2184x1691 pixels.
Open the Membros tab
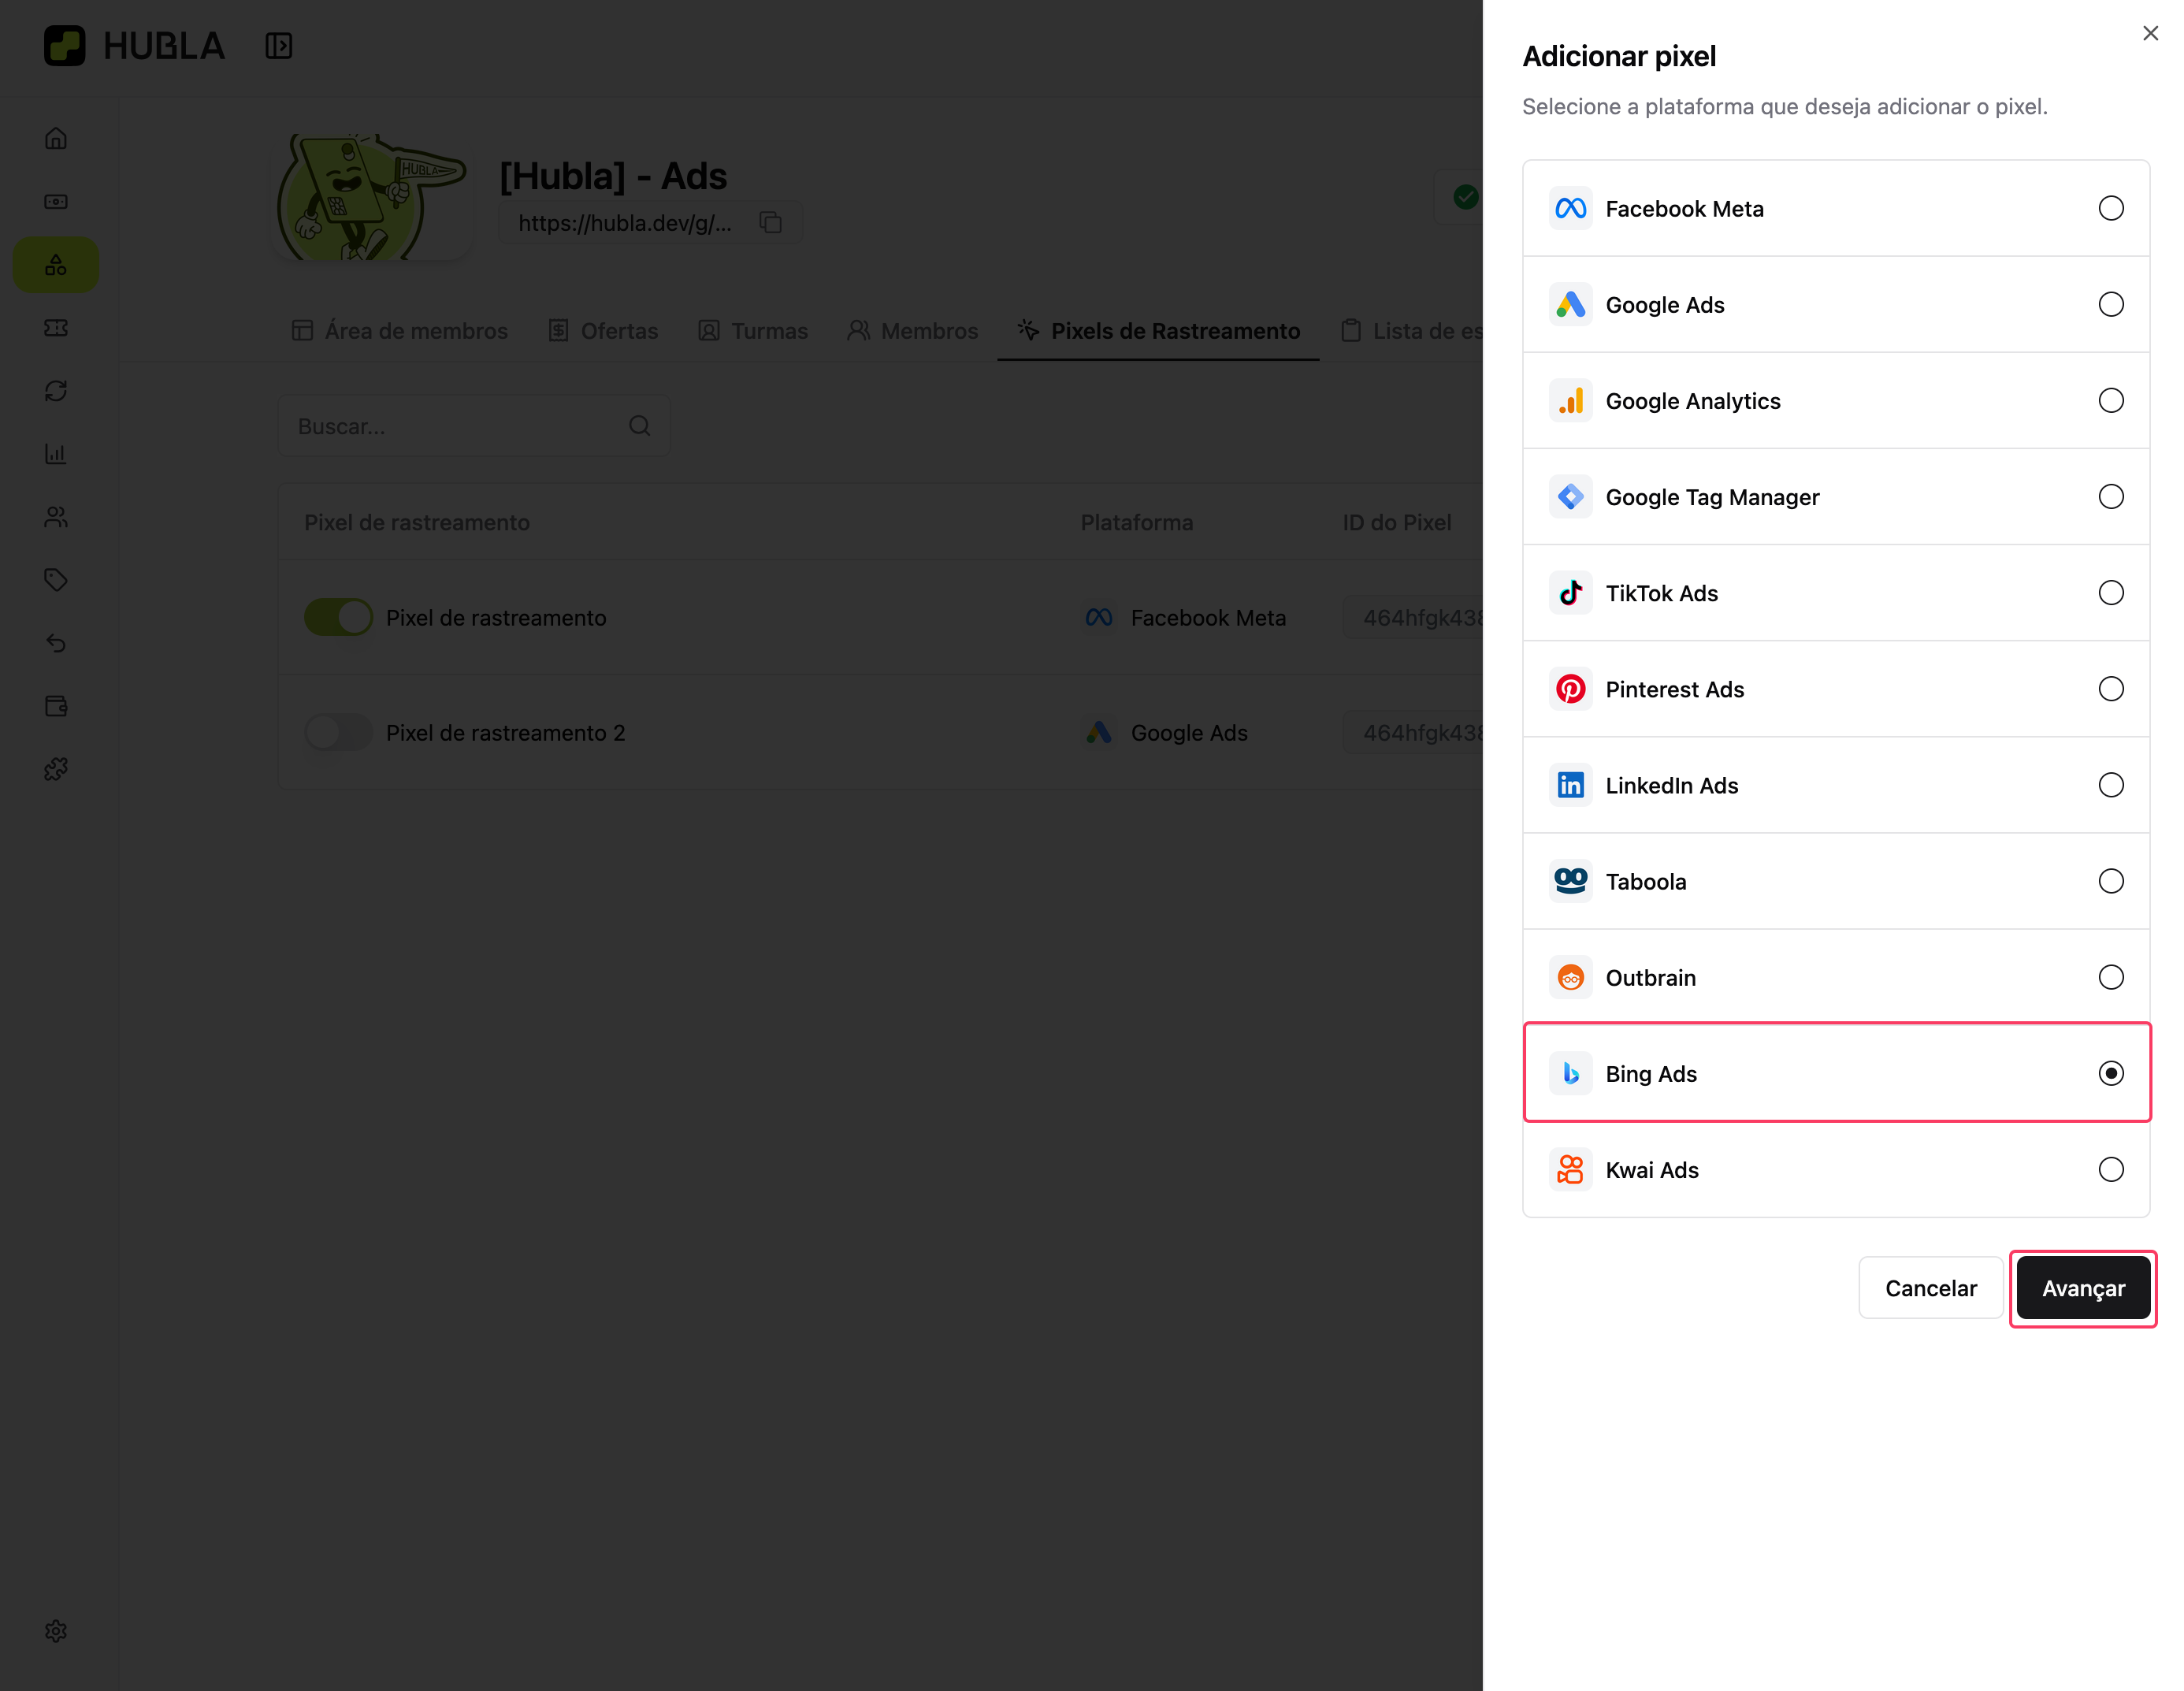[x=912, y=331]
